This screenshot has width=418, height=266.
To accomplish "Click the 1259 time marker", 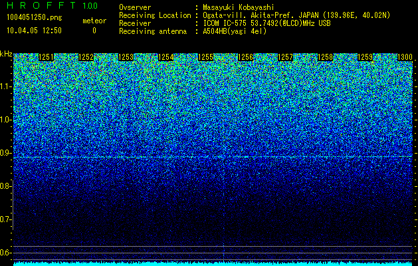I will [366, 57].
